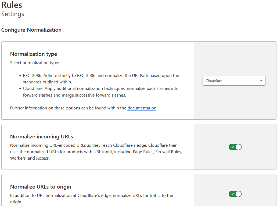Disable the Normalize incoming URLs toggle

235,147
